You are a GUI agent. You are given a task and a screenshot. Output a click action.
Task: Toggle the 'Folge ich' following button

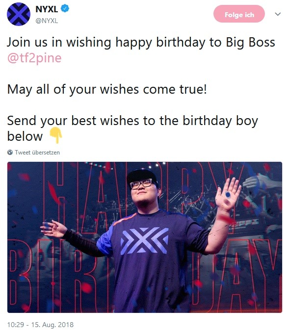click(239, 14)
